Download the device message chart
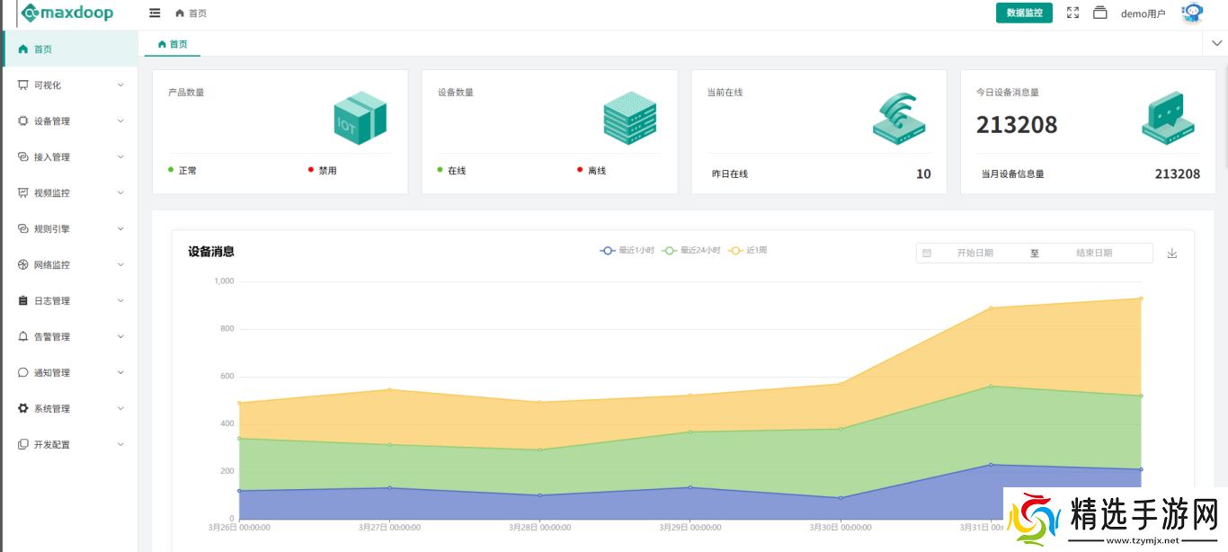The image size is (1228, 552). tap(1171, 254)
